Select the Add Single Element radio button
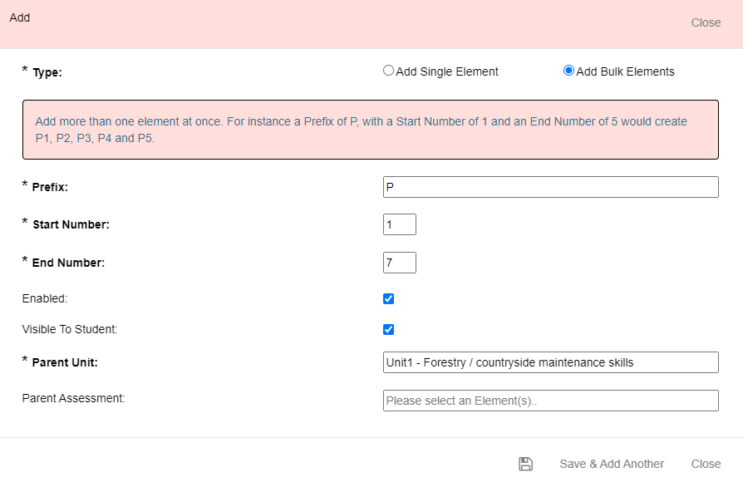Viewport: 743px width, 487px height. click(388, 71)
